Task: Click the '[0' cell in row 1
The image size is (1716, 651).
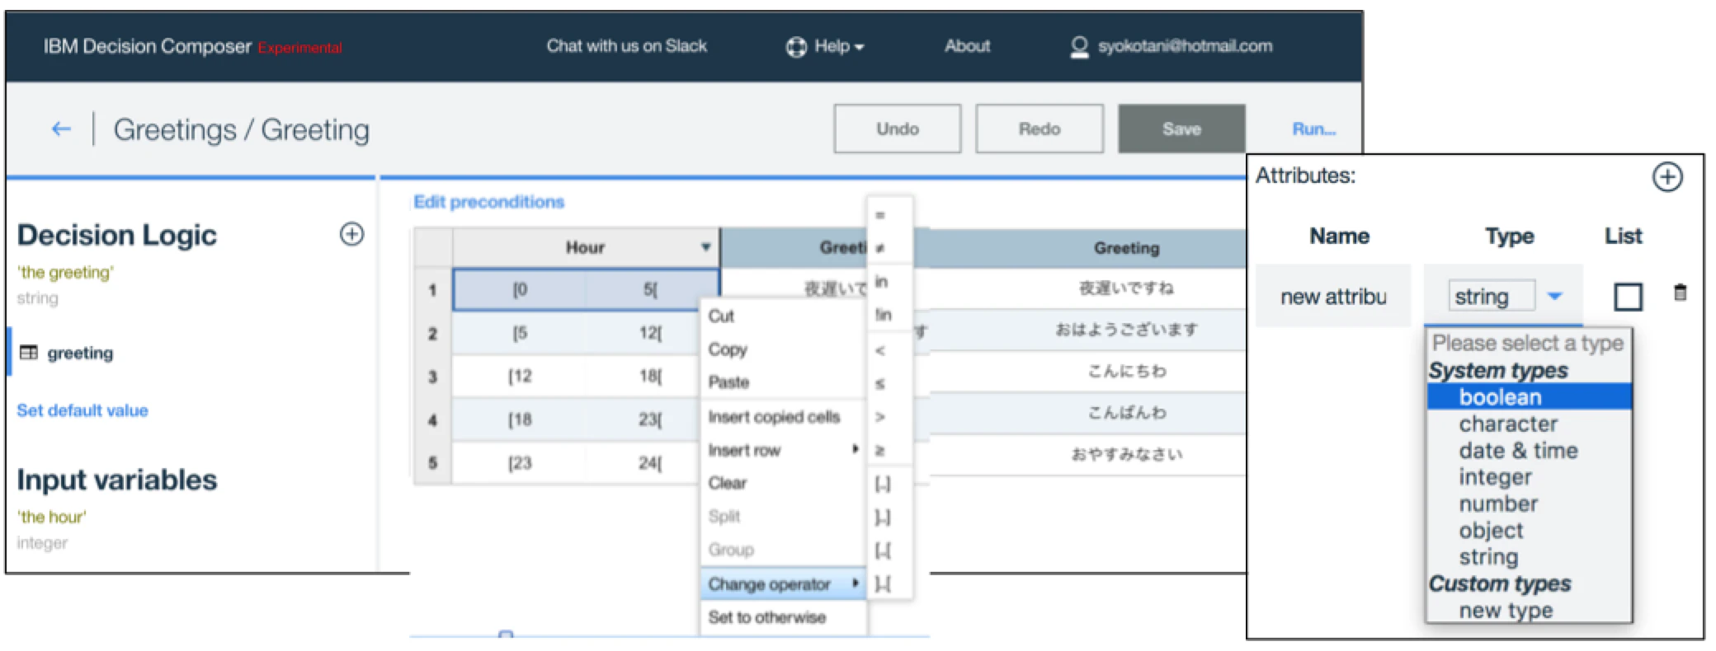Action: click(520, 290)
